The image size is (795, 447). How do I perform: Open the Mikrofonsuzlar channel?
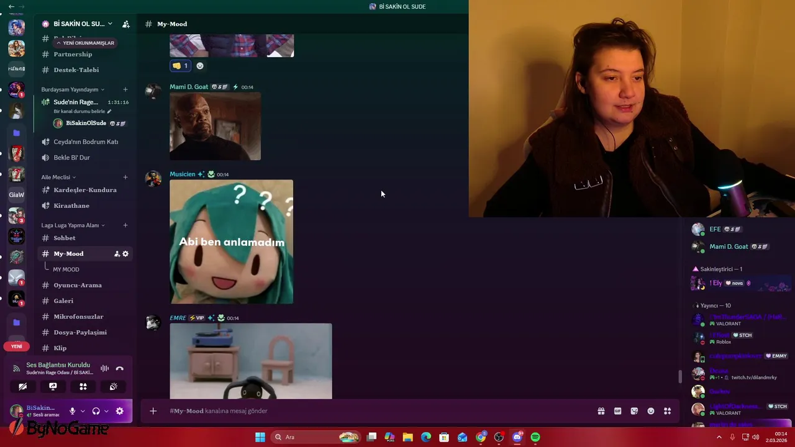pos(78,317)
